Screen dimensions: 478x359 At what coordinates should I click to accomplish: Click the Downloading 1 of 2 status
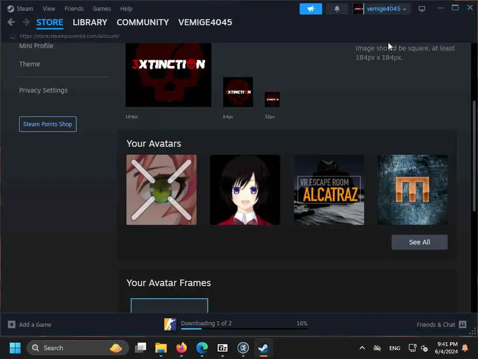[x=206, y=323]
